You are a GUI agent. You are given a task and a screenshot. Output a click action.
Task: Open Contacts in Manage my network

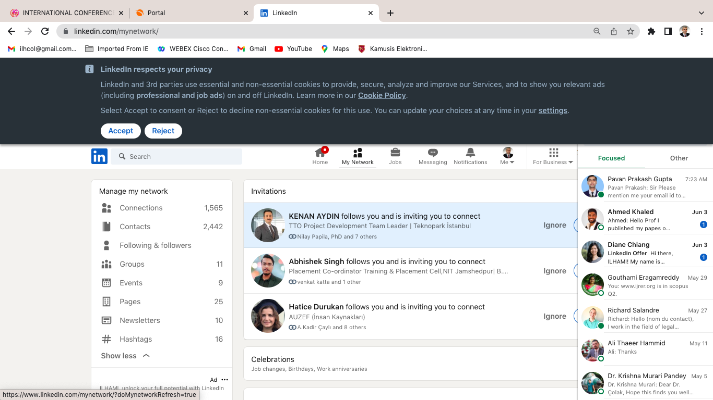[x=162, y=227]
